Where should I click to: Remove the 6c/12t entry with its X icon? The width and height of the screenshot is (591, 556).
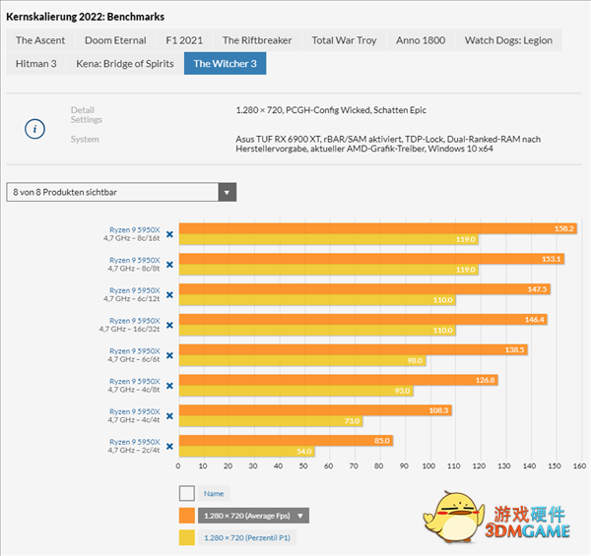169,295
